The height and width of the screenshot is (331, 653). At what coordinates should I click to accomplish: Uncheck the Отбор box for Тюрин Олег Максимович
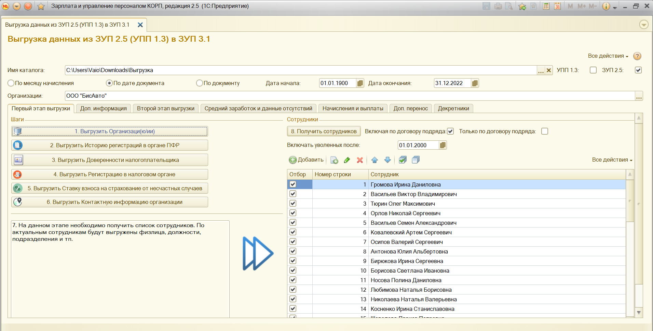pyautogui.click(x=293, y=204)
